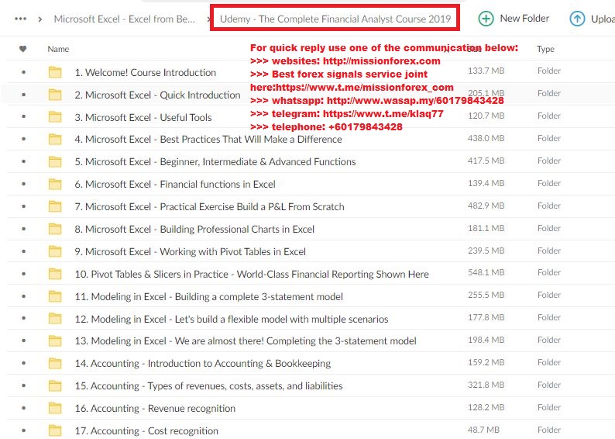Open '3. Microsoft Excel - Useful Tools' name
Screen dimensions: 615x439
143,117
